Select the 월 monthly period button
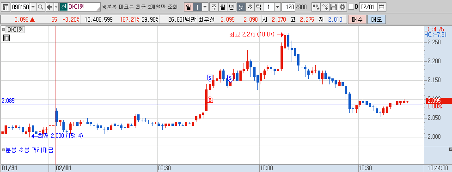Image resolution: width=452 pixels, height=172 pixels. click(x=223, y=7)
